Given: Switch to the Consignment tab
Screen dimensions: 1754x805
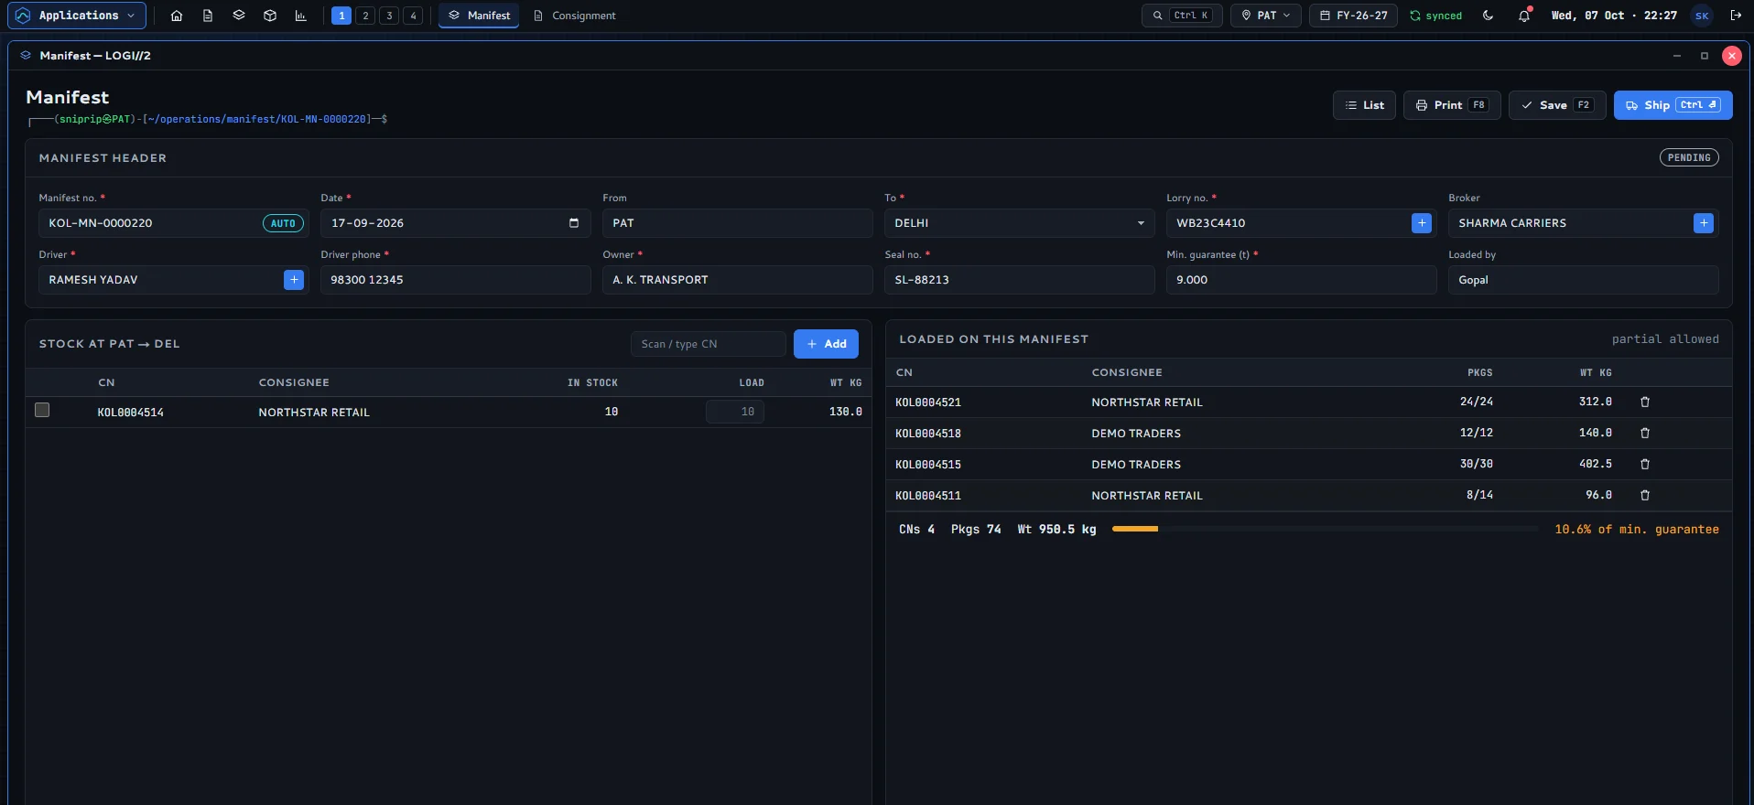Looking at the screenshot, I should point(575,16).
